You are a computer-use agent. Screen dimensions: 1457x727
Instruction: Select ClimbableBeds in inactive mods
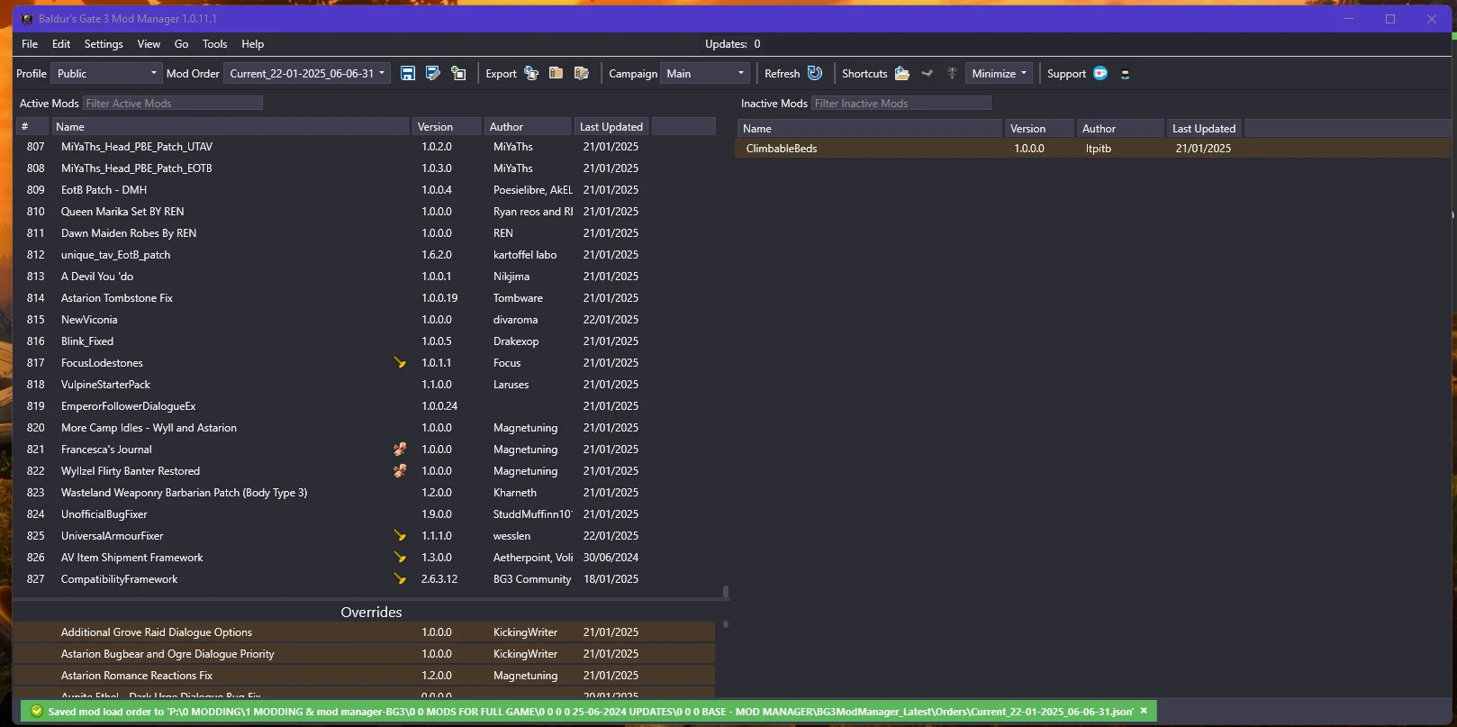[x=1093, y=148]
